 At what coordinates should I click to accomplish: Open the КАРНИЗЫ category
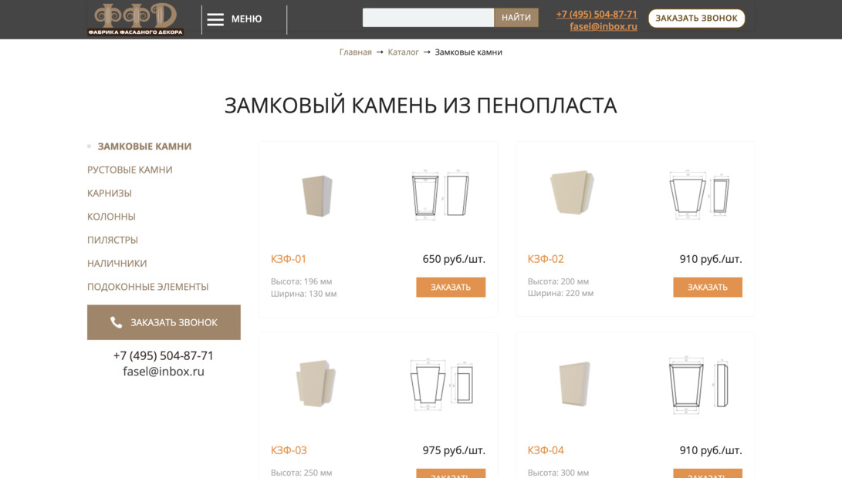[x=110, y=194]
